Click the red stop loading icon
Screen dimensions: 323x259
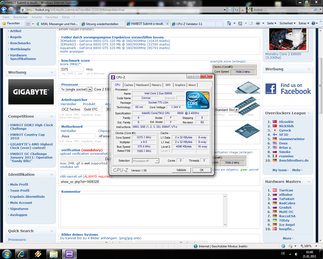point(243,10)
